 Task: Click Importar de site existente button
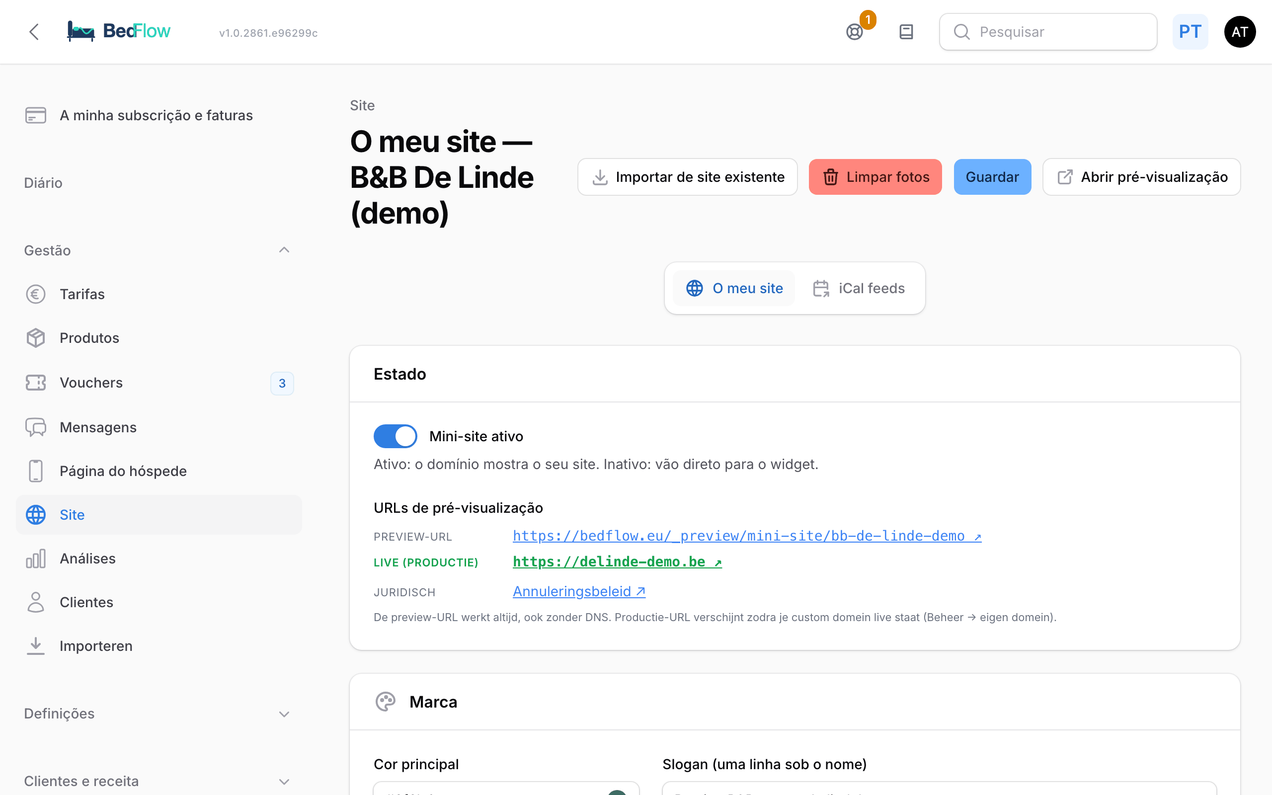click(688, 177)
